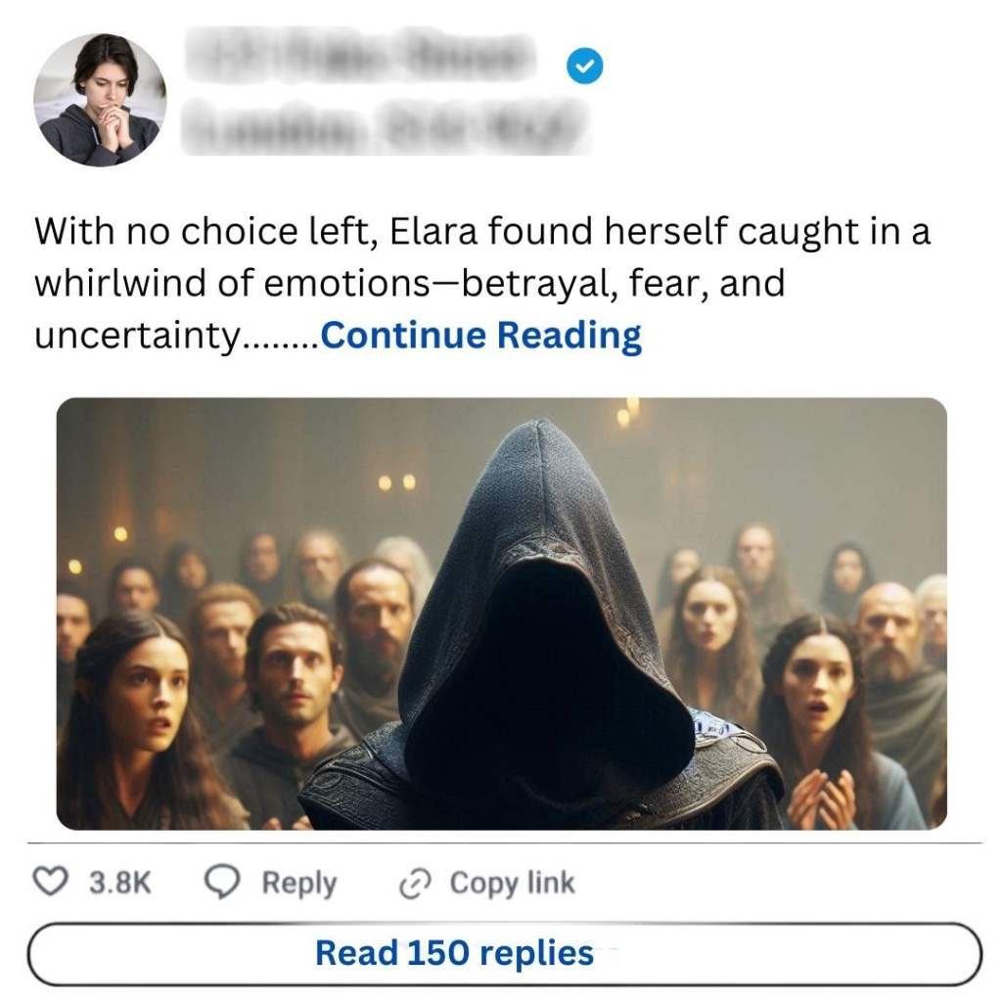
Task: Click the speech bubble reply icon
Action: 222,882
